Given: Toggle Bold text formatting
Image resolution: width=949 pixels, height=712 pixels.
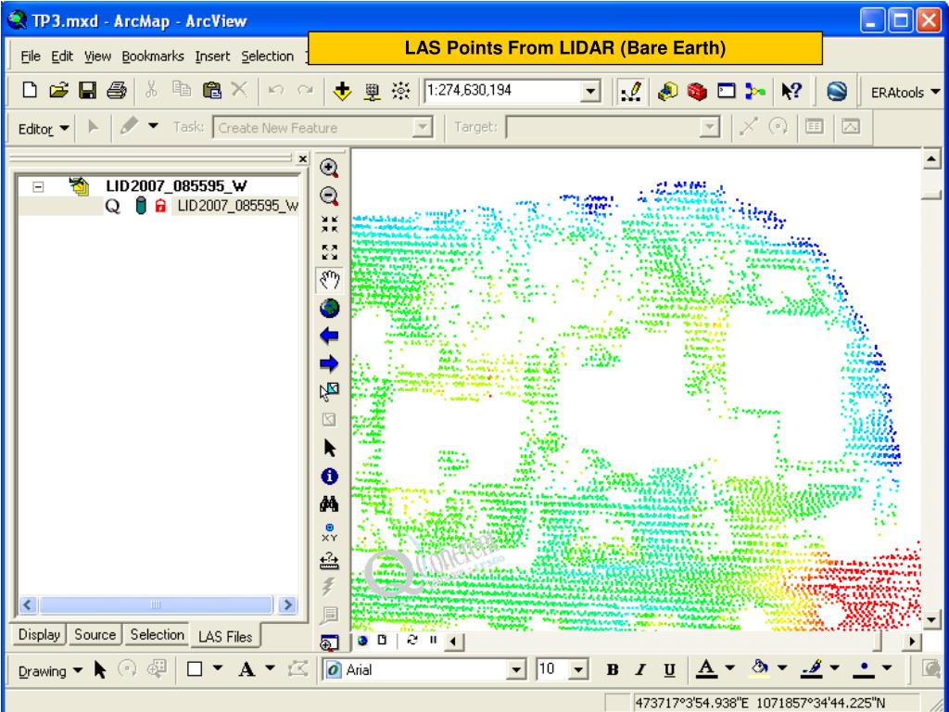Looking at the screenshot, I should pyautogui.click(x=613, y=669).
